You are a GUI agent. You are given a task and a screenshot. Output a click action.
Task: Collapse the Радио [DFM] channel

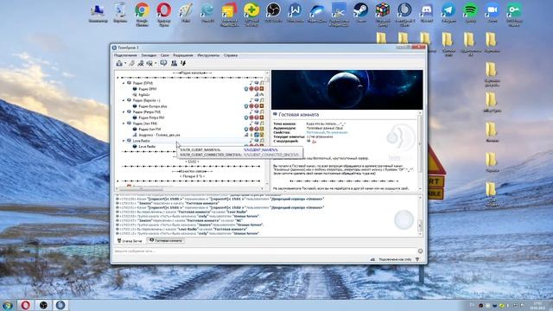(124, 83)
